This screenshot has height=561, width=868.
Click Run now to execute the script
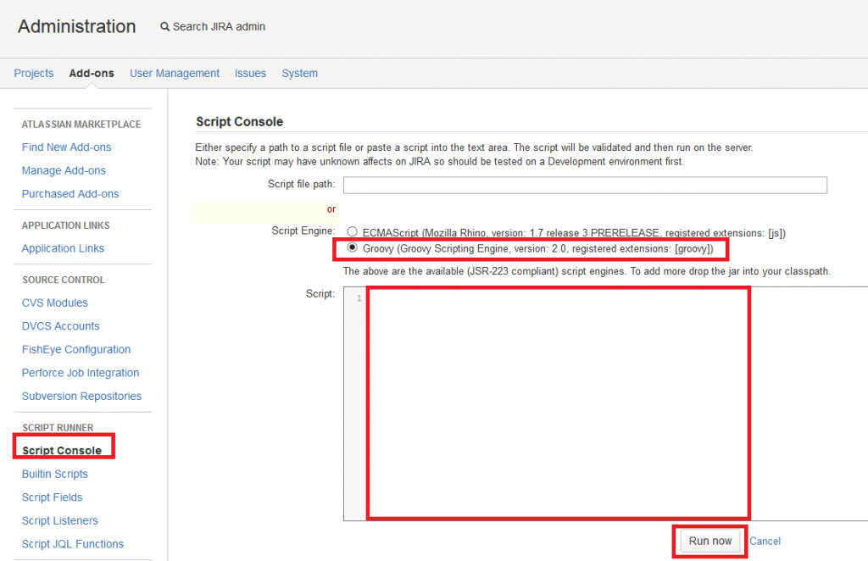point(709,541)
